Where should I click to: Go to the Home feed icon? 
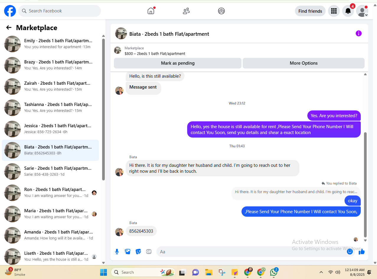151,11
